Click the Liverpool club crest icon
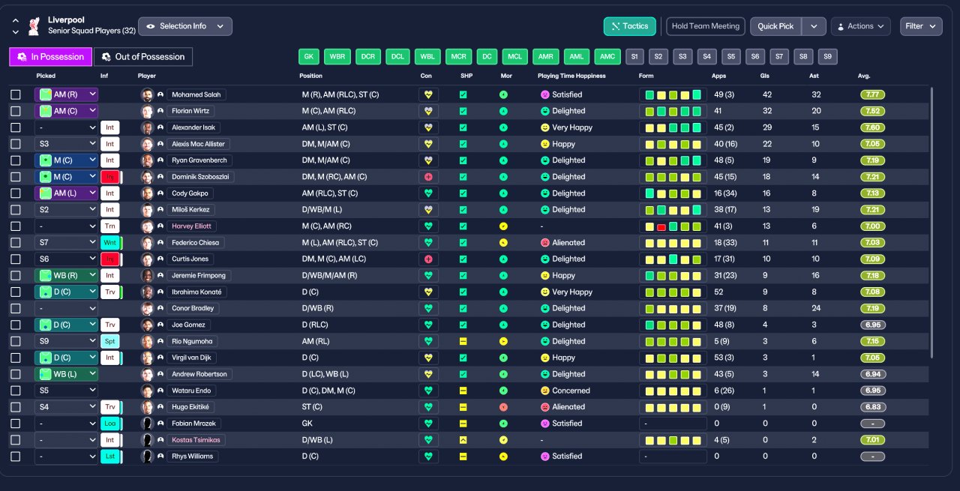The image size is (960, 491). 34,25
